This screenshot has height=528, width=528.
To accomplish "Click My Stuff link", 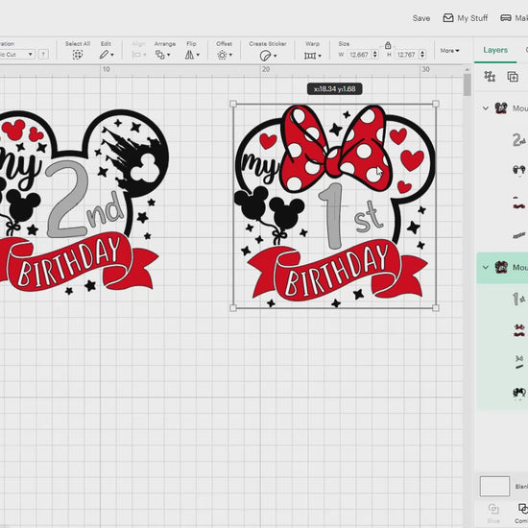I will coord(472,18).
